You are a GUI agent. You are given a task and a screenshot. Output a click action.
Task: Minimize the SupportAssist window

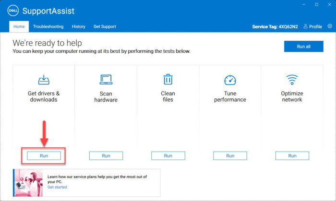click(x=304, y=4)
